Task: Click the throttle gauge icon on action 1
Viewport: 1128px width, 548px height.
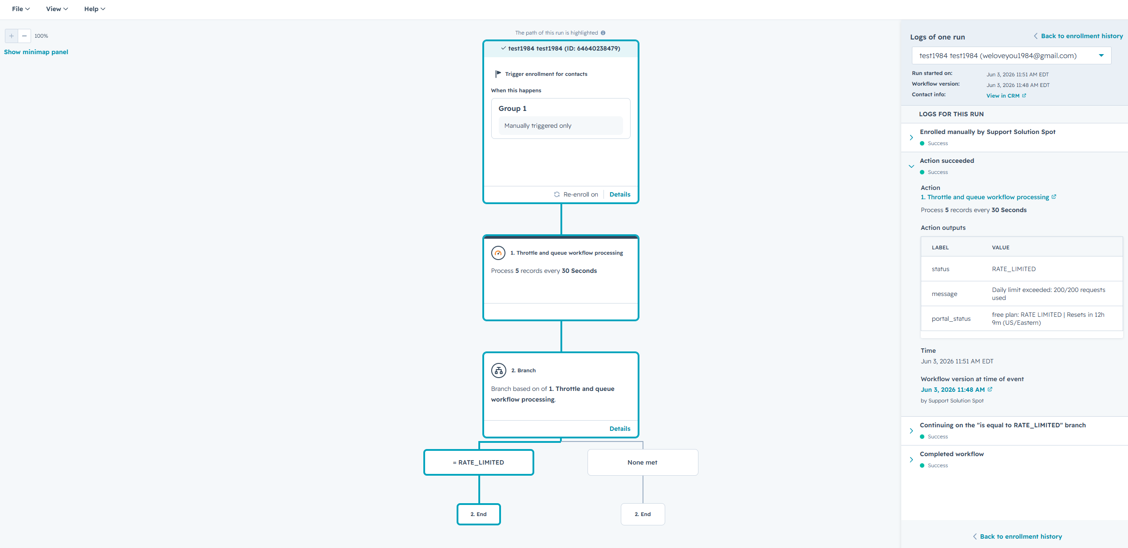Action: pyautogui.click(x=498, y=253)
